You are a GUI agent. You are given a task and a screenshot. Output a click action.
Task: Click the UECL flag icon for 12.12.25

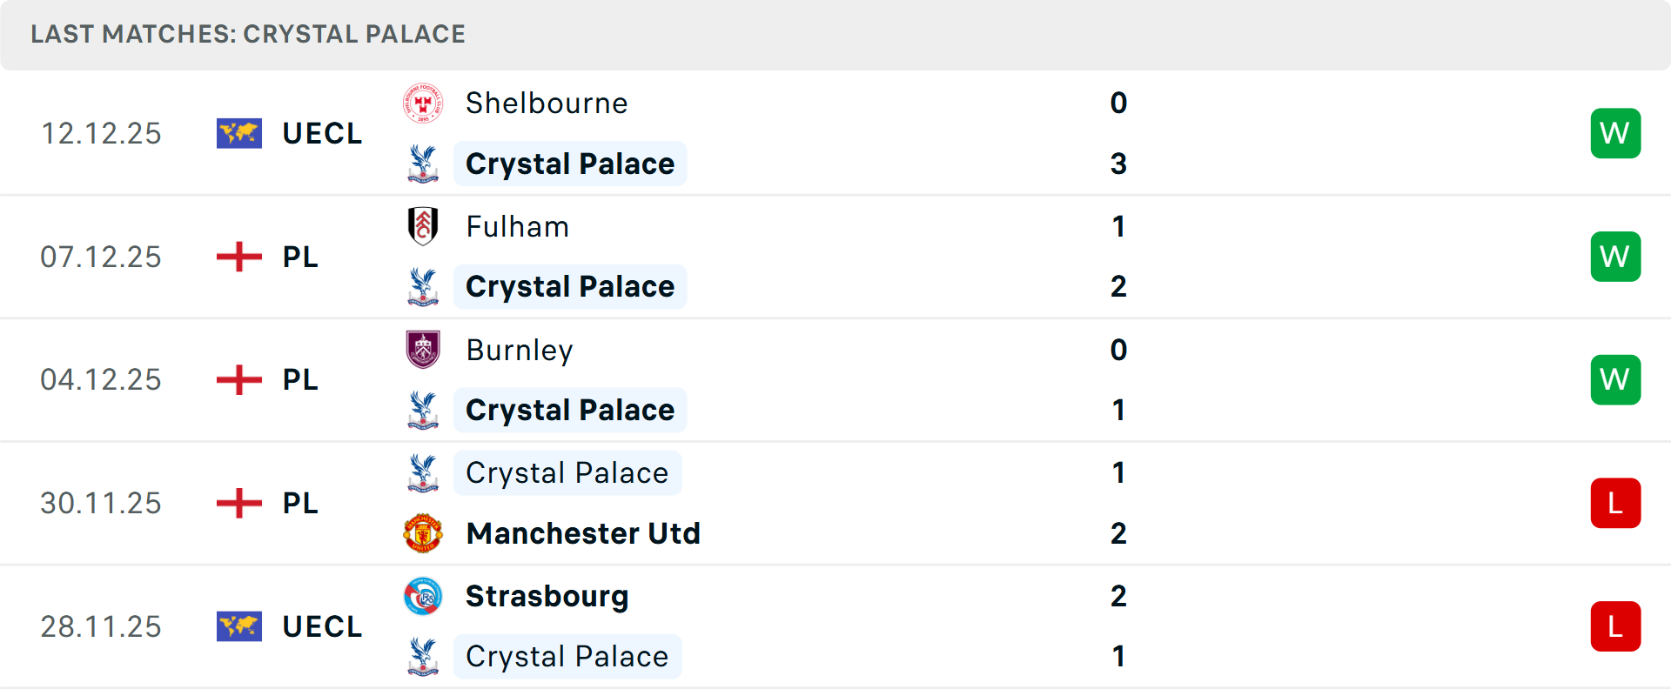pyautogui.click(x=239, y=133)
